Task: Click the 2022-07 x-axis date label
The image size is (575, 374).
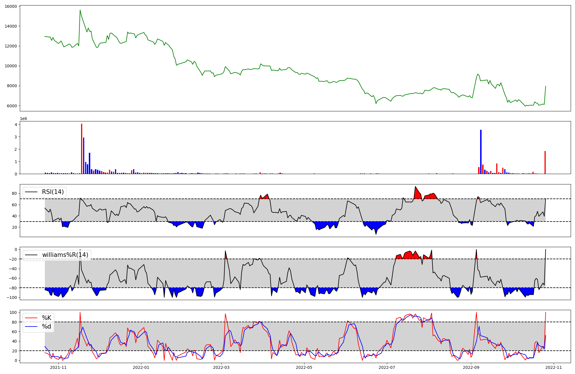Action: click(x=387, y=367)
